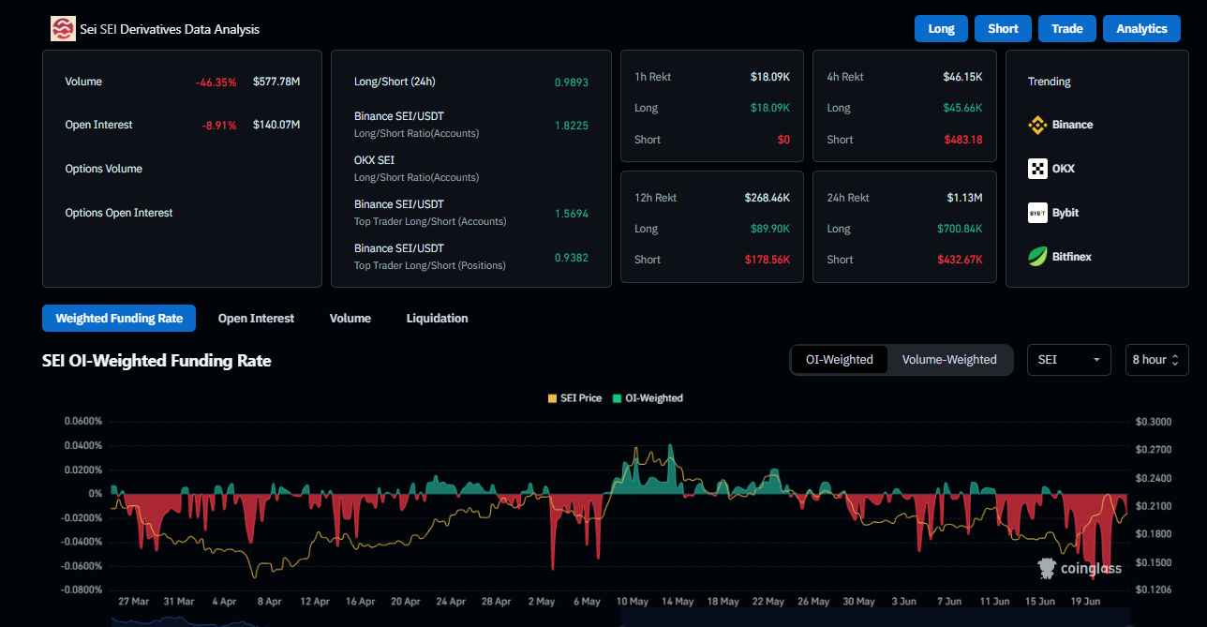Toggle SEI Price legend swatch
Viewport: 1207px width, 627px height.
pos(552,398)
